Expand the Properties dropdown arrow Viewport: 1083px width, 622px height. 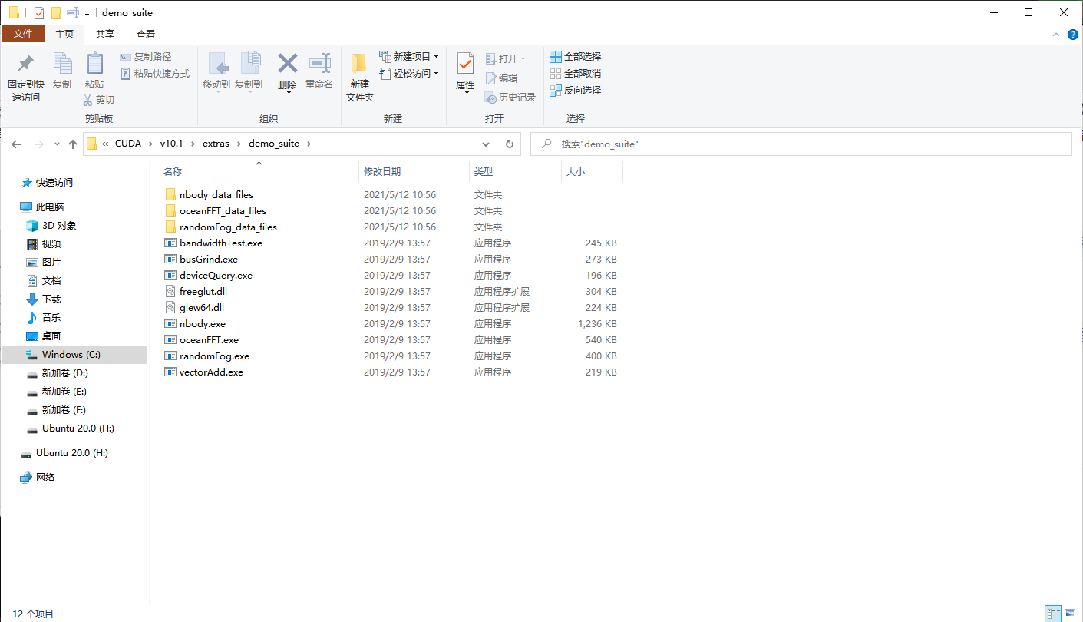(466, 93)
